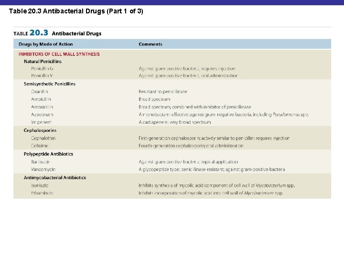Select the Cephalothin drug name
Image resolution: width=344 pixels, height=258 pixels.
(x=43, y=138)
